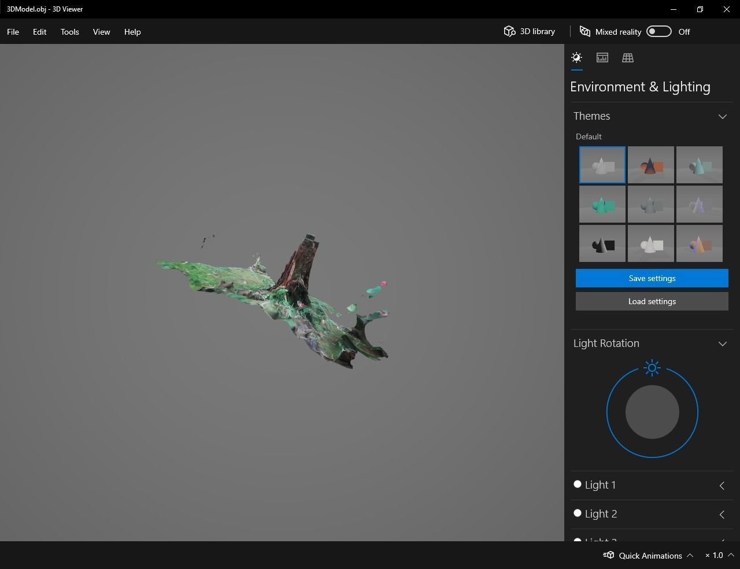Select the orange and blue theme thumbnail
The height and width of the screenshot is (569, 740).
pyautogui.click(x=700, y=243)
